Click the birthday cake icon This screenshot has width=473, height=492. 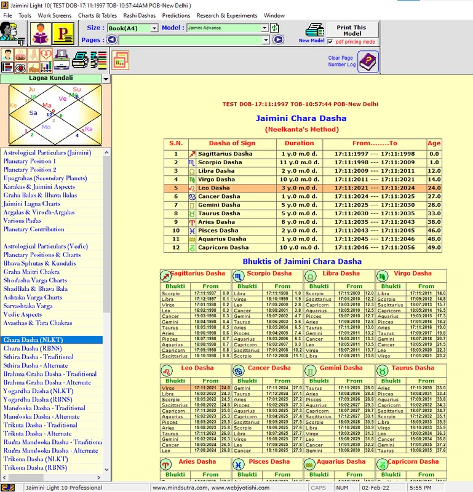(x=20, y=55)
